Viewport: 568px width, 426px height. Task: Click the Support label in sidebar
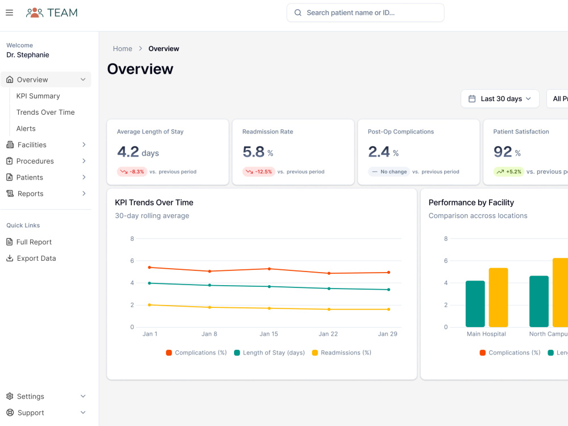tap(31, 412)
